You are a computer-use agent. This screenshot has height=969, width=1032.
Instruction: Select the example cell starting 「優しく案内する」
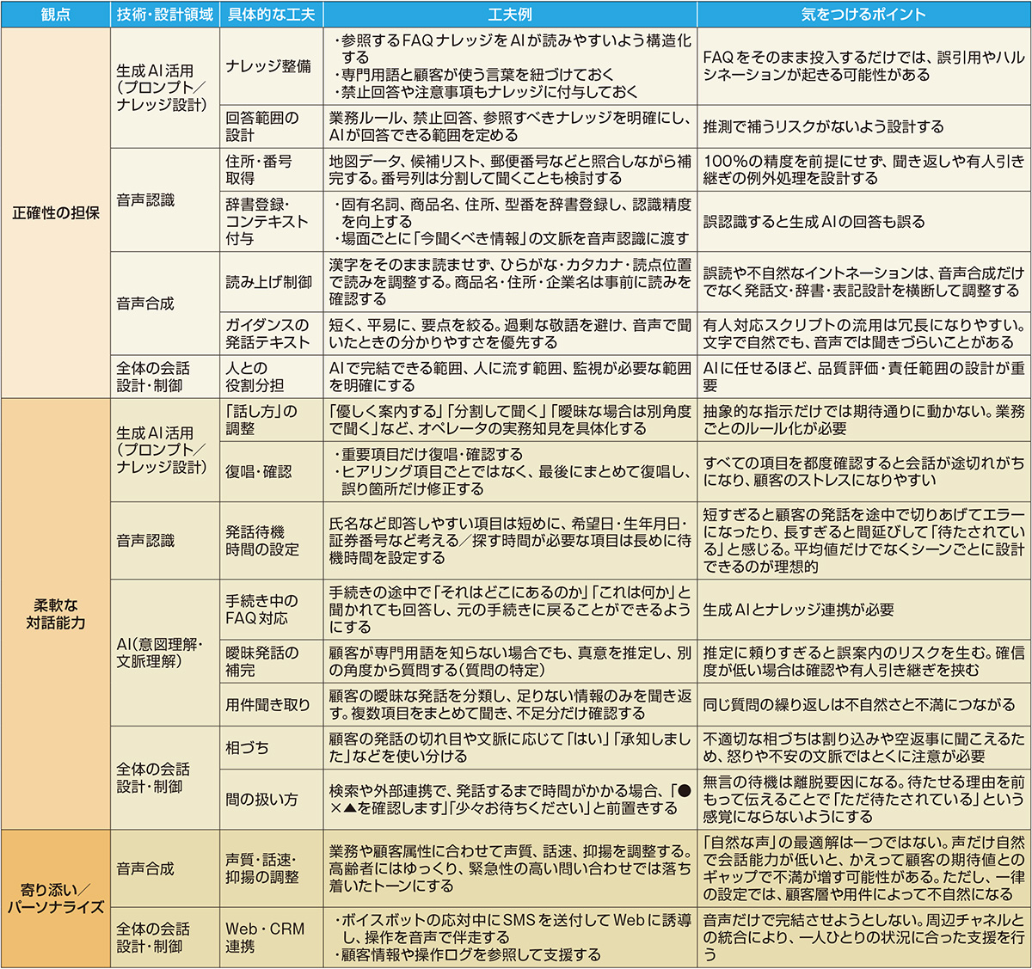510,420
